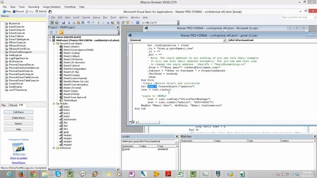Collapse the Modules folder in project tree
The height and width of the screenshot is (178, 317).
(x=54, y=104)
